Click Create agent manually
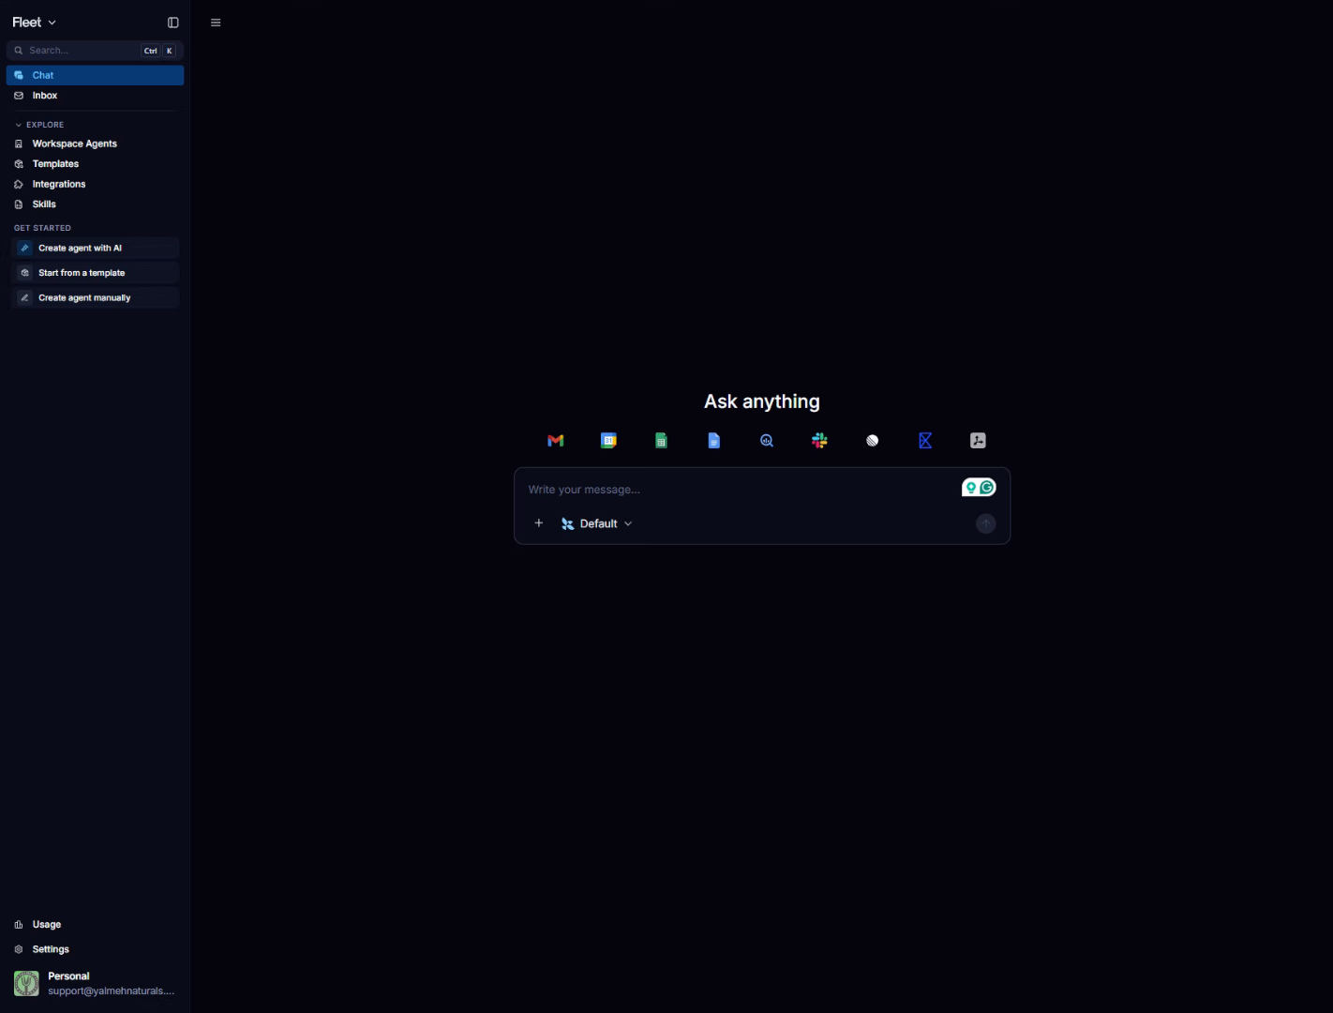 [x=95, y=298]
